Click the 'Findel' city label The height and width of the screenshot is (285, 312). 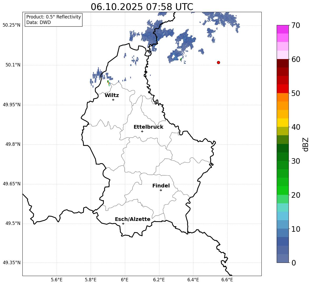pos(161,186)
